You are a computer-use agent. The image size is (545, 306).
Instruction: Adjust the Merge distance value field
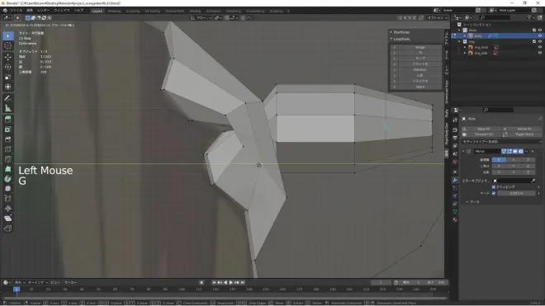click(x=516, y=193)
